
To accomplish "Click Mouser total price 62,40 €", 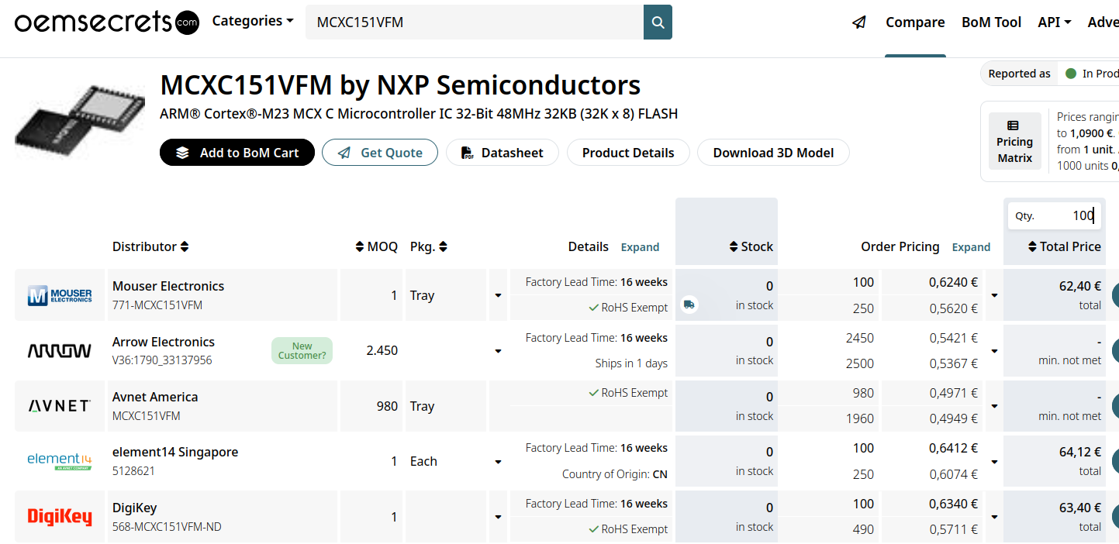I will [1080, 286].
